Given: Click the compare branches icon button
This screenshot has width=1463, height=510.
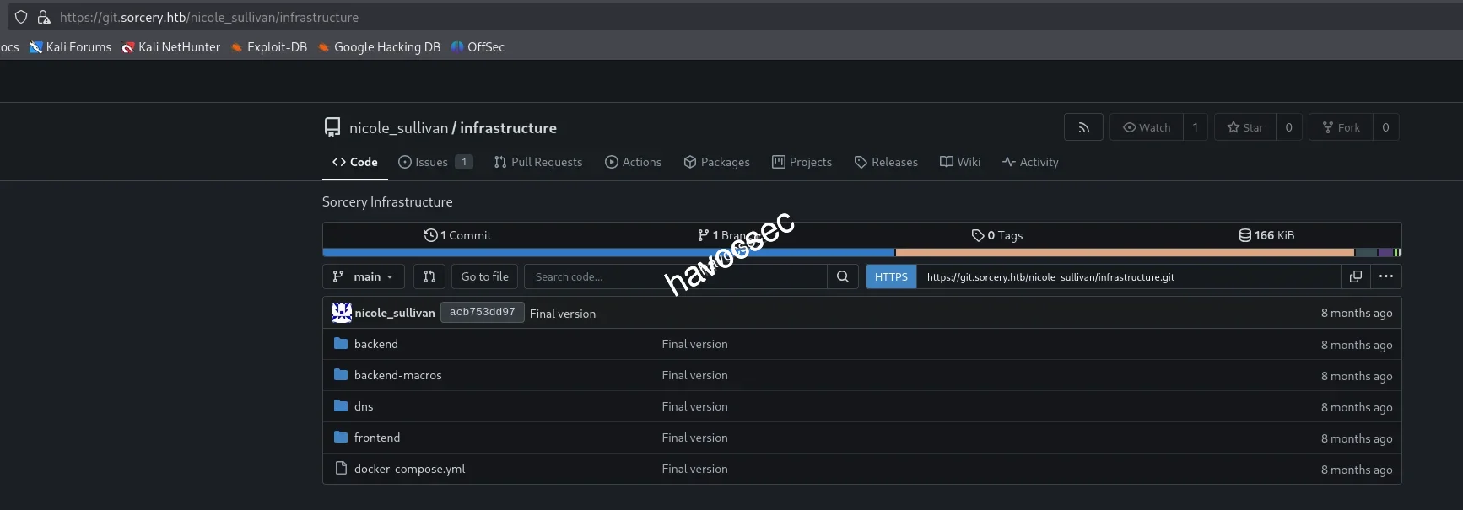Looking at the screenshot, I should click(429, 276).
